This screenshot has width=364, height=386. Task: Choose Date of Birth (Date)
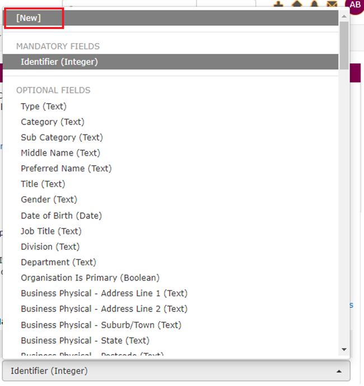coord(61,215)
